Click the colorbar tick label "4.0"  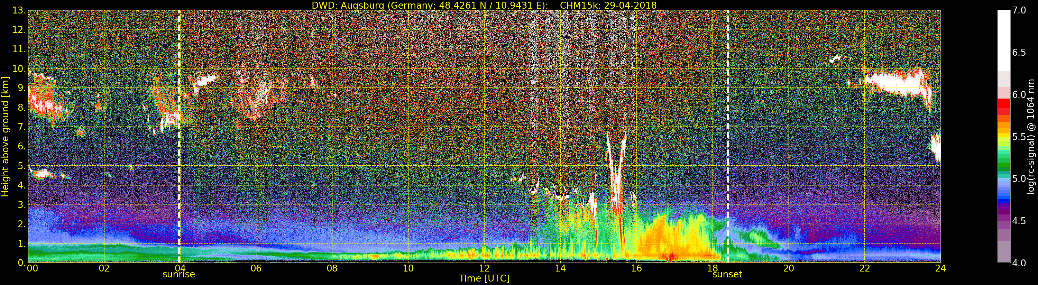1019,263
